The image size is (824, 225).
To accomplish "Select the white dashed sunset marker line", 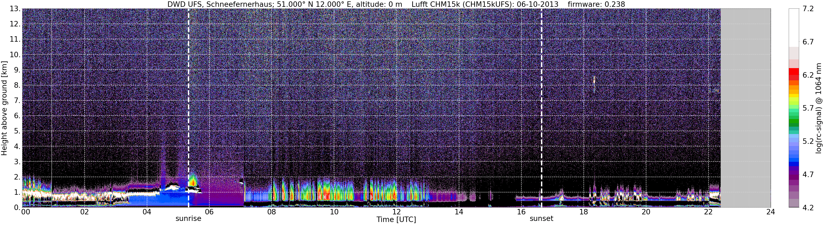I will (x=541, y=108).
